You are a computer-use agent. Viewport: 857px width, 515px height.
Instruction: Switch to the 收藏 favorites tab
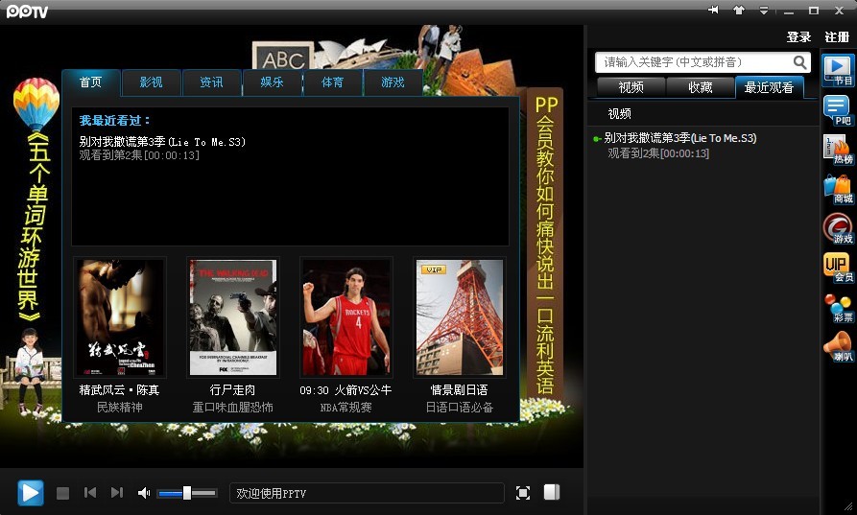pos(701,87)
